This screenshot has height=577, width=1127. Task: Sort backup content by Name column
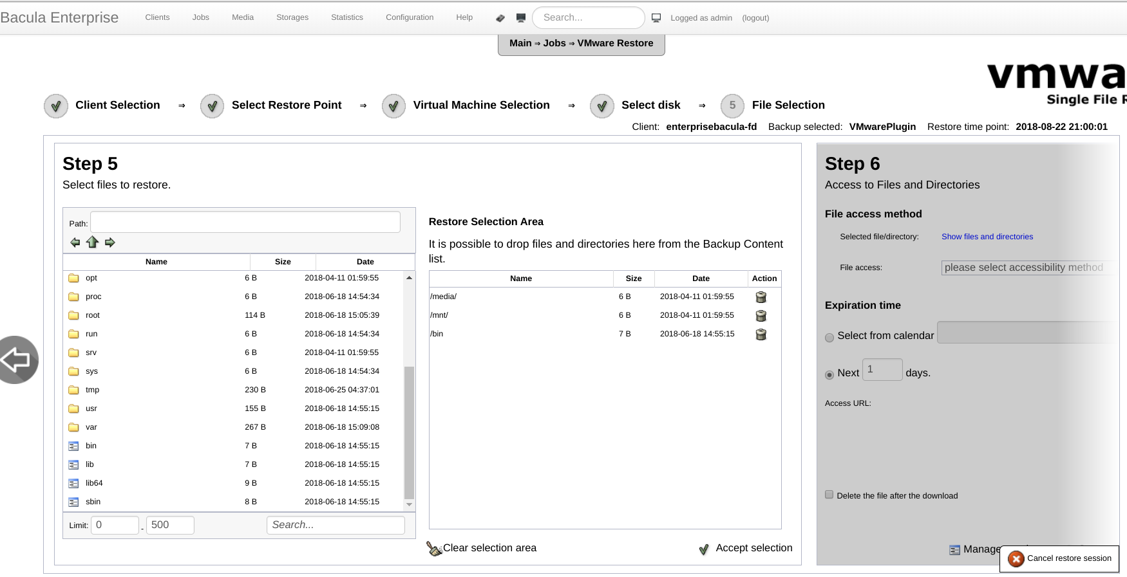coord(156,262)
